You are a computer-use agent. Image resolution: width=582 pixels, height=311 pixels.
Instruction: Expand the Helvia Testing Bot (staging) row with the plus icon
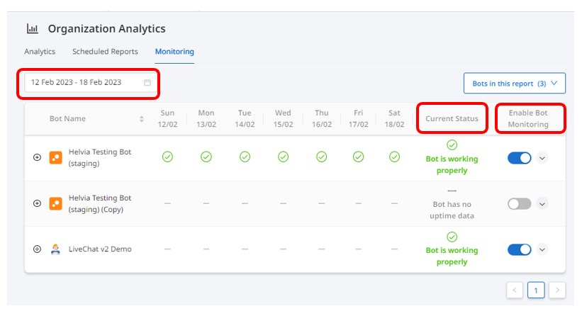pos(37,157)
